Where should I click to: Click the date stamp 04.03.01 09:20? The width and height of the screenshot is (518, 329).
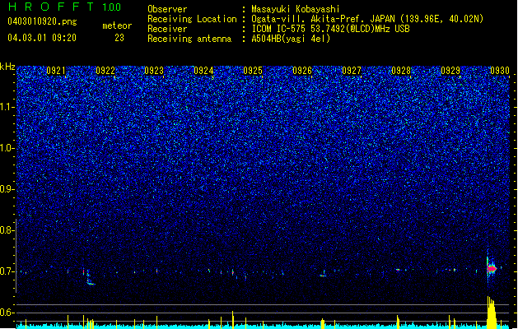point(42,37)
